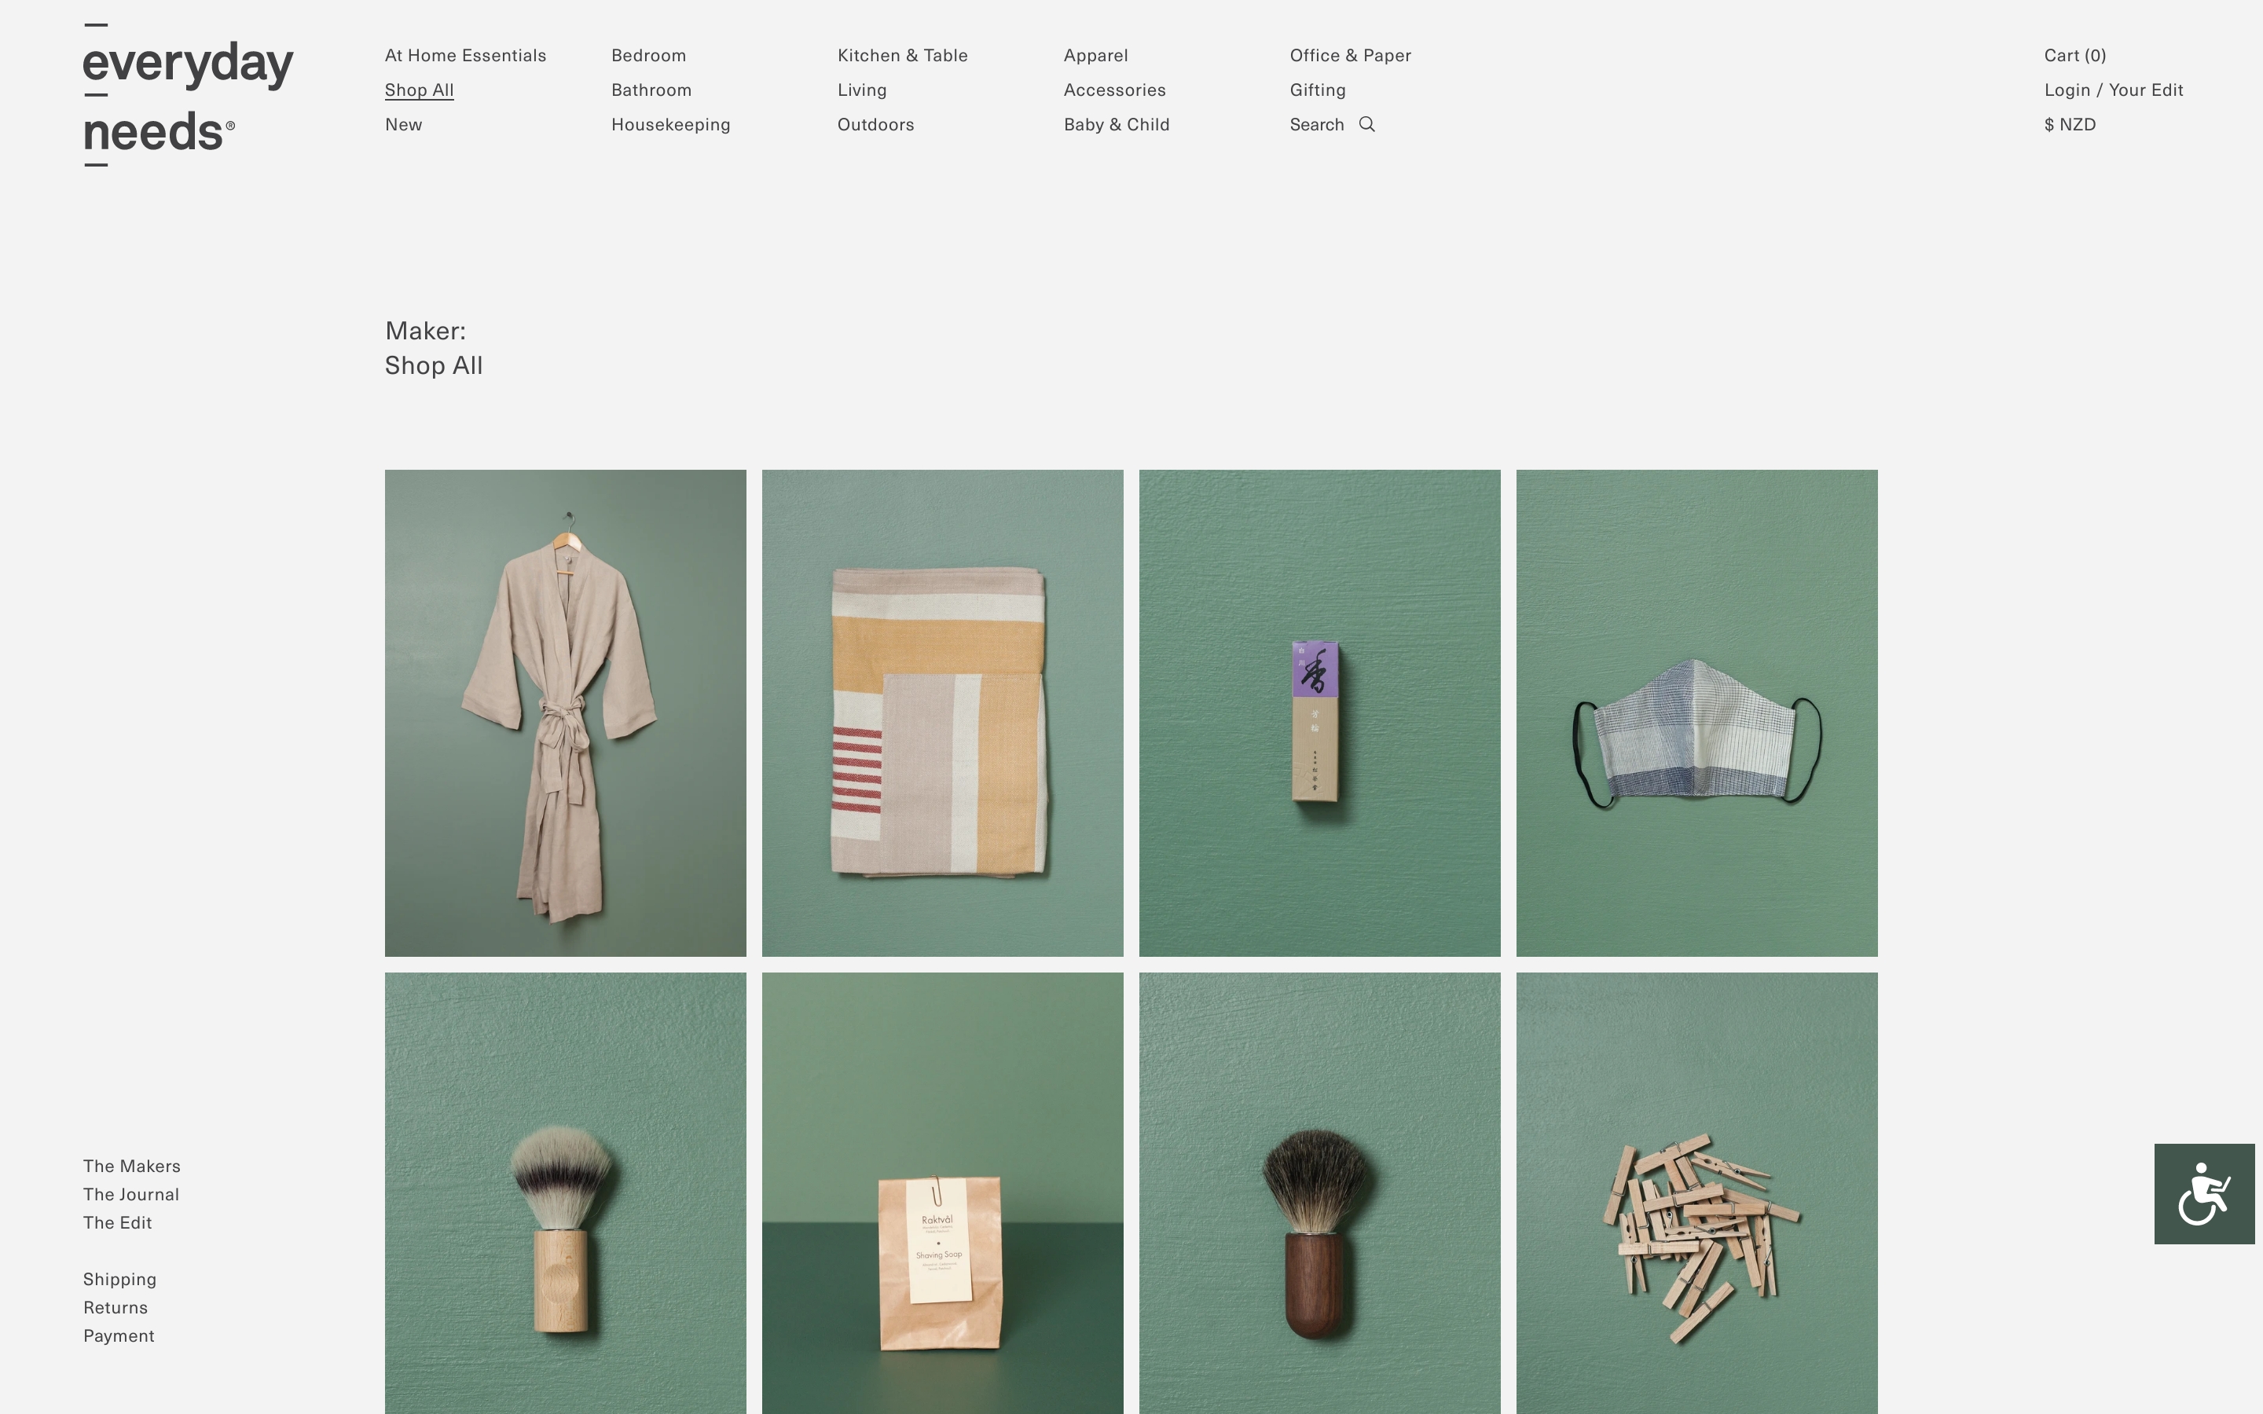
Task: Open the accessibility wheelchair widget
Action: (2203, 1193)
